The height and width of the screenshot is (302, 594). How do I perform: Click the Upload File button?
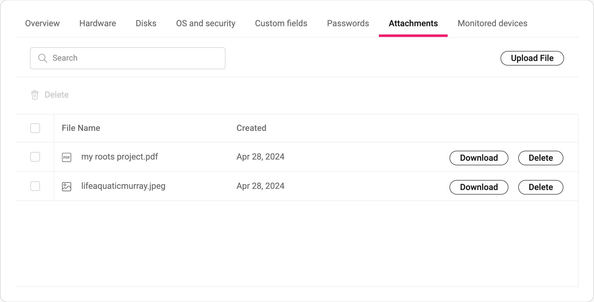tap(532, 58)
